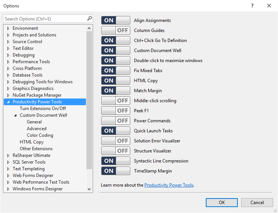Viewport: 278px width, 213px height.
Task: Click the tree scrollbar down arrow
Action: [89, 189]
